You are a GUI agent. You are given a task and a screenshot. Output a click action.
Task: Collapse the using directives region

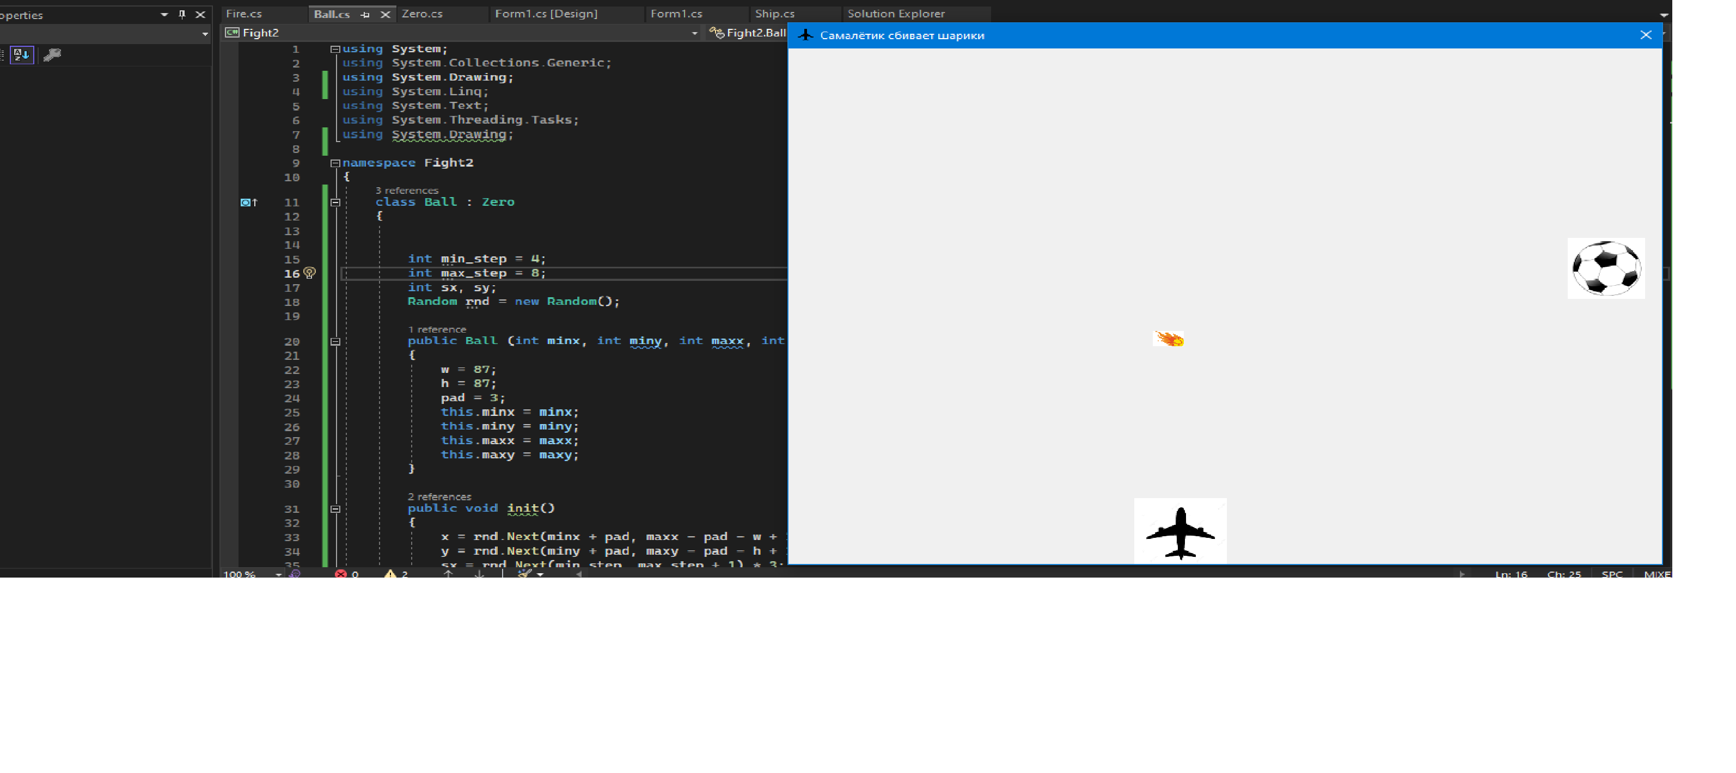(x=335, y=49)
